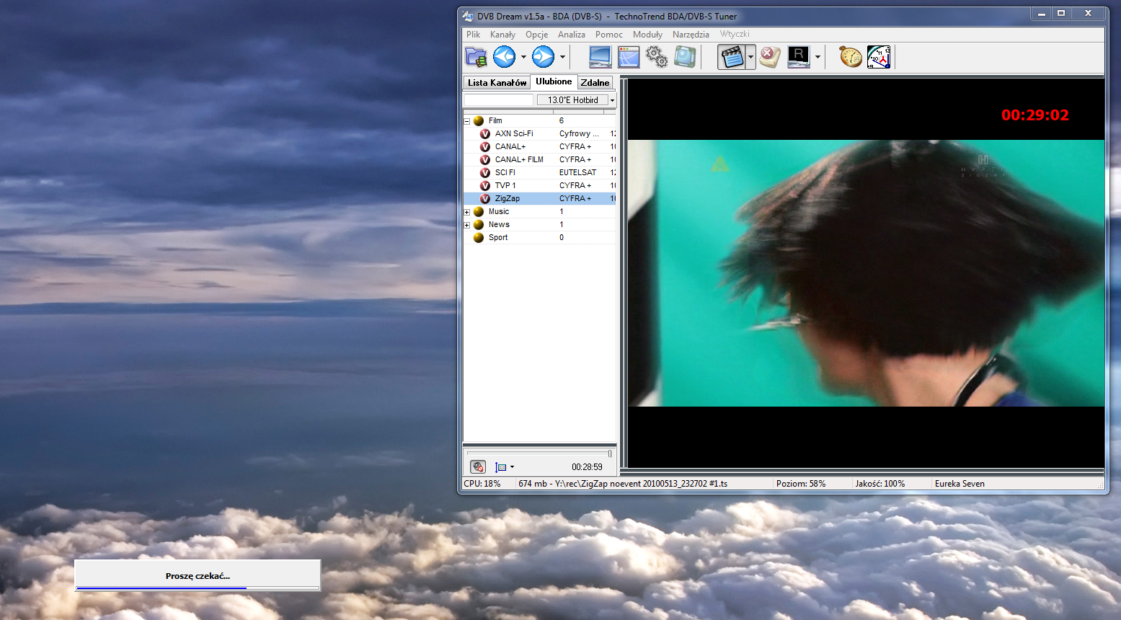The image size is (1121, 620).
Task: Click the News category yellow ball icon
Action: point(479,224)
